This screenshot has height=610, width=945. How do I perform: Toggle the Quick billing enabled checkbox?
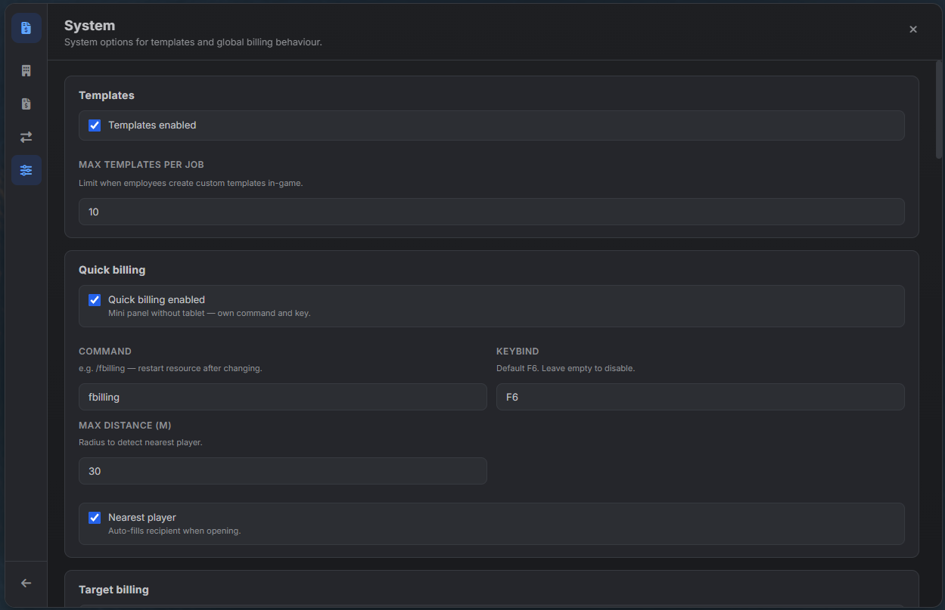[95, 300]
